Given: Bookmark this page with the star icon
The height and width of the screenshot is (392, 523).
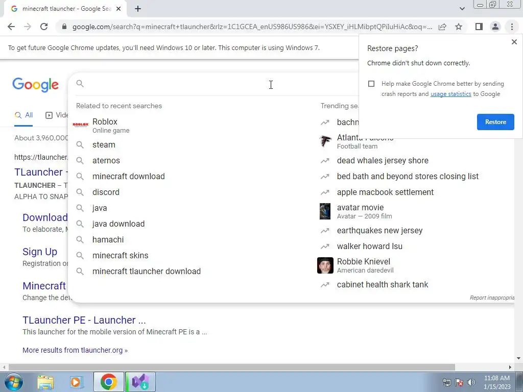Looking at the screenshot, I should 459,27.
